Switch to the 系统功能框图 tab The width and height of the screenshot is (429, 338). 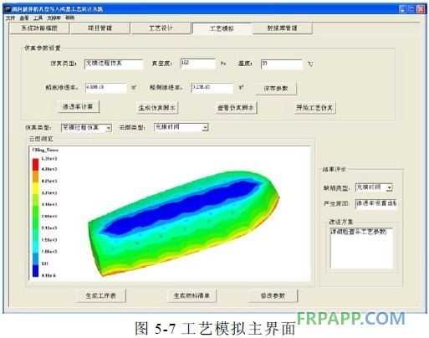pyautogui.click(x=39, y=28)
